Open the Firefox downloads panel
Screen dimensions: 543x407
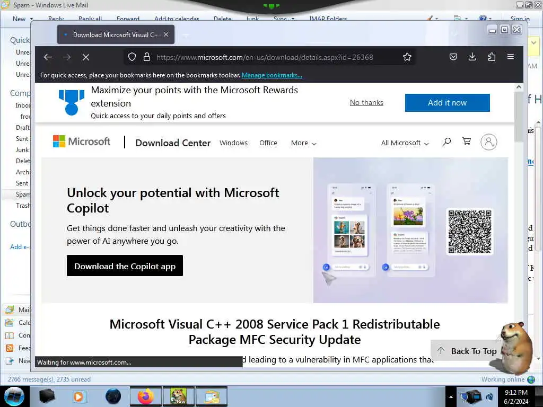(472, 57)
